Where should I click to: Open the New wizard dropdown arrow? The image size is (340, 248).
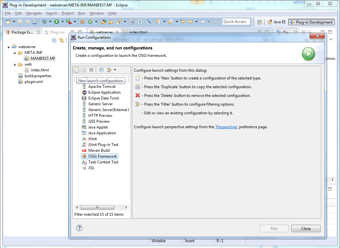(x=14, y=22)
